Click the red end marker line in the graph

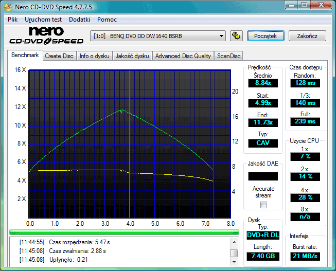click(x=214, y=144)
